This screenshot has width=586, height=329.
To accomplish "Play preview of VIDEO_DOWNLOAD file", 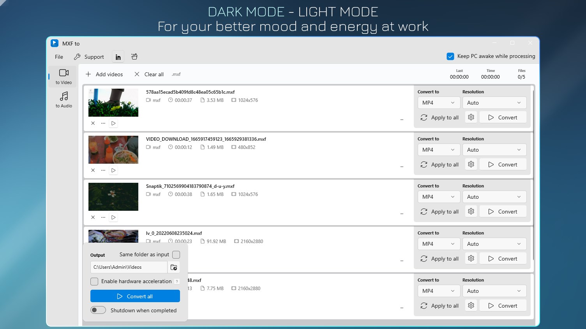I will point(113,170).
